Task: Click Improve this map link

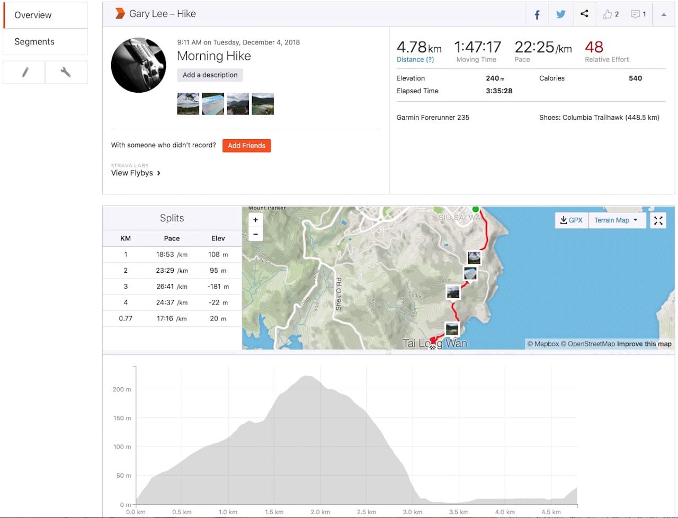Action: click(x=644, y=344)
